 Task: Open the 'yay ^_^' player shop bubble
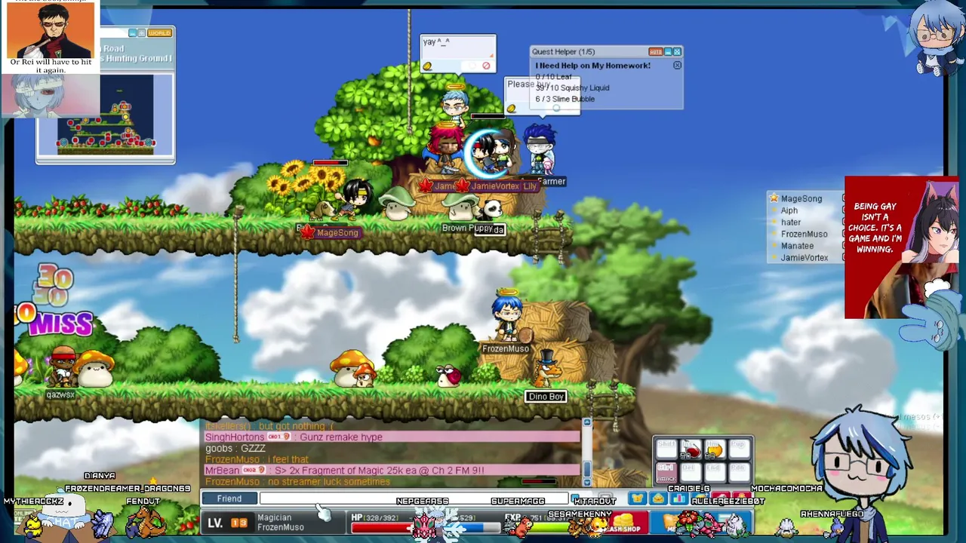(458, 54)
